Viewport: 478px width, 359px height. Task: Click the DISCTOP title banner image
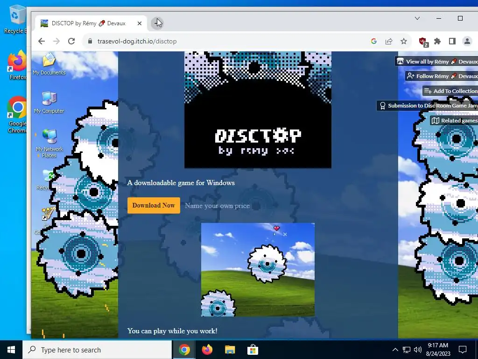[x=258, y=109]
